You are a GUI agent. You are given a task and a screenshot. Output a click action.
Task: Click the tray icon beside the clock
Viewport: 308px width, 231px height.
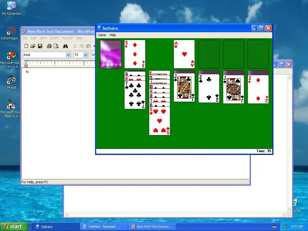click(x=286, y=227)
